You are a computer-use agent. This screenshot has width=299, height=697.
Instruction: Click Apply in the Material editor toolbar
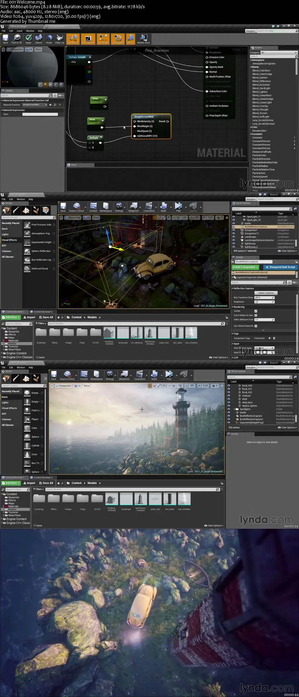coord(28,39)
